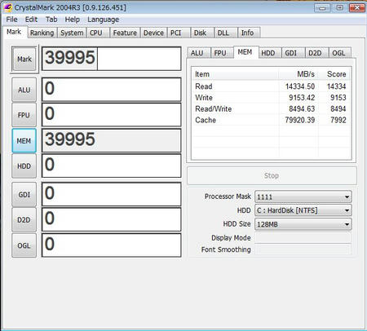
Task: Minimize the CrystalMark window
Action: click(323, 8)
